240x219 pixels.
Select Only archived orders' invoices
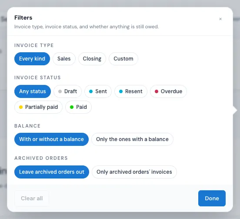click(x=134, y=172)
